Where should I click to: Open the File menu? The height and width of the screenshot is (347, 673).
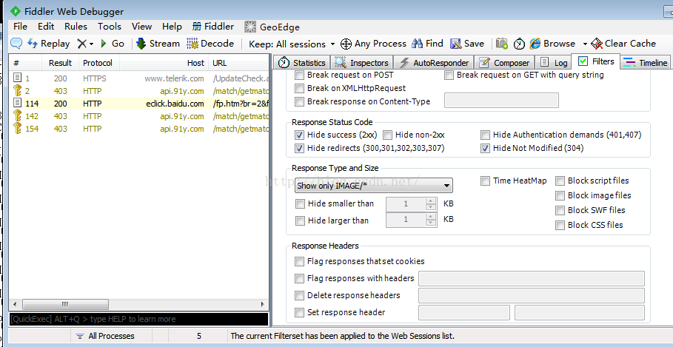(20, 27)
